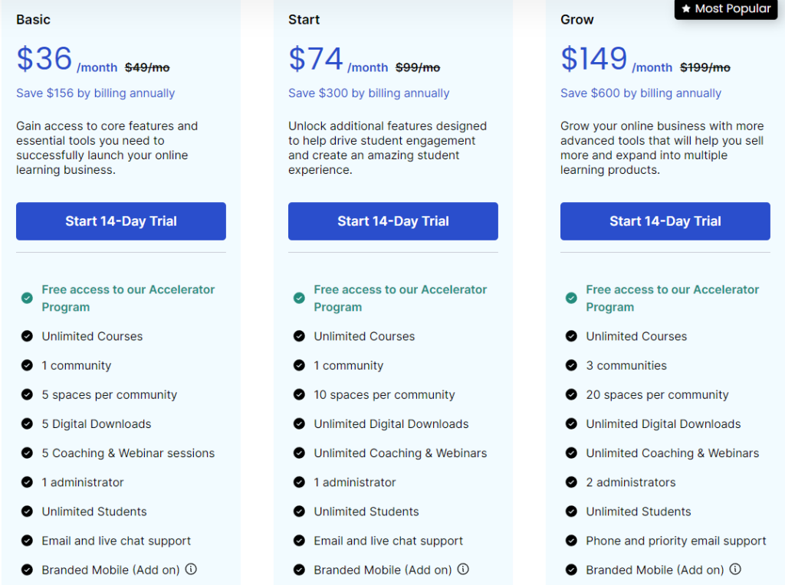Image resolution: width=785 pixels, height=585 pixels.
Task: Click Save $600 by billing annually link
Action: [640, 93]
